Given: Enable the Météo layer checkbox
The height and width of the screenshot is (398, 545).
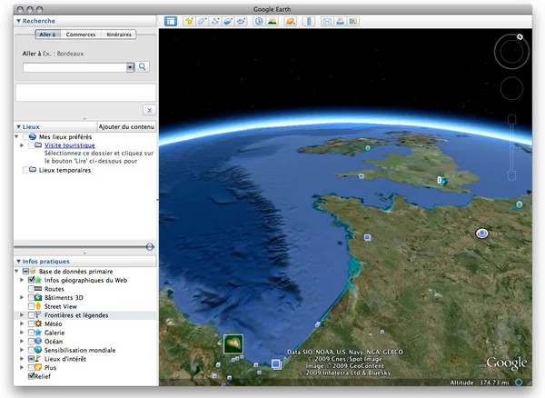Looking at the screenshot, I should (x=31, y=323).
